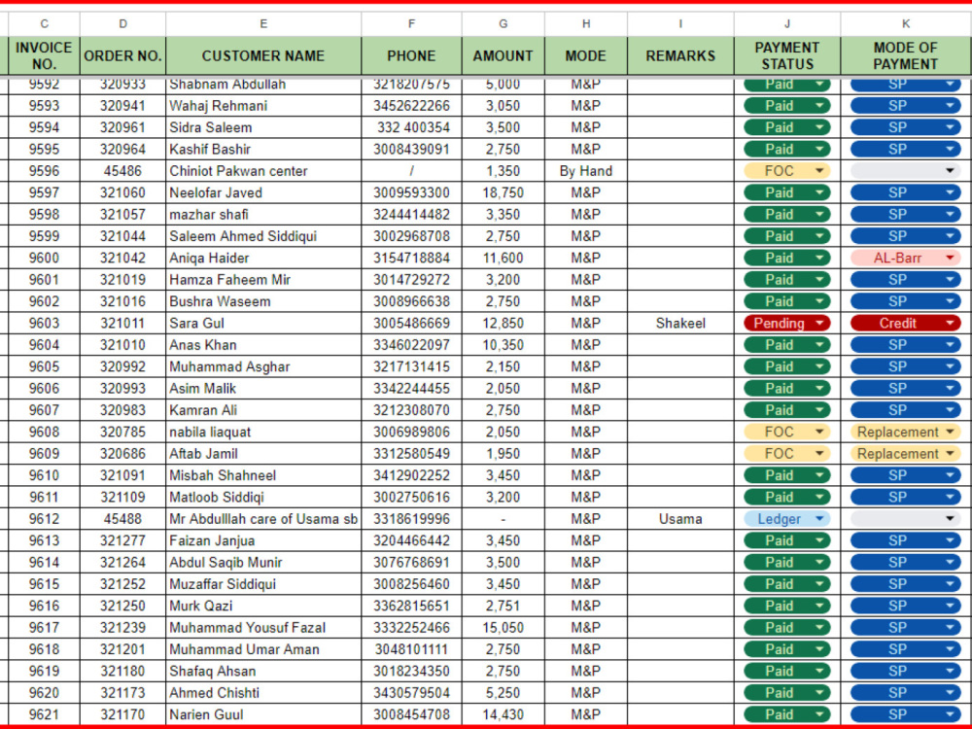
Task: Select the Shakeel remarks cell
Action: point(680,323)
